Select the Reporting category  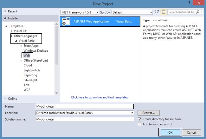tap(30, 75)
